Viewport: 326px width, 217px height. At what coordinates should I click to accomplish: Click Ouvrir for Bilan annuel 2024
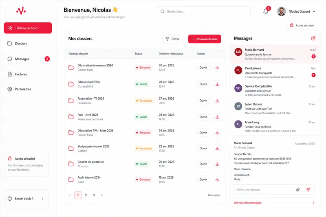[203, 84]
